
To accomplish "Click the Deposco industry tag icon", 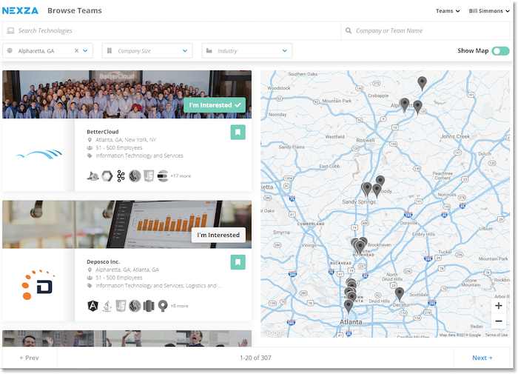I will coord(90,286).
